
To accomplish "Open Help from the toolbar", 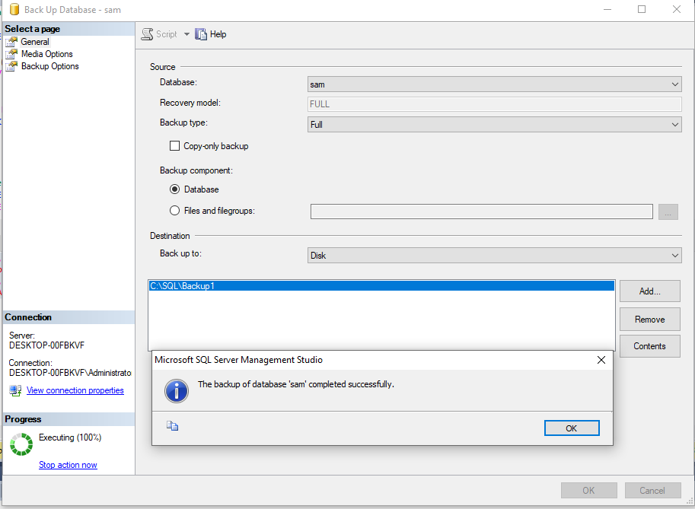I will coord(211,34).
